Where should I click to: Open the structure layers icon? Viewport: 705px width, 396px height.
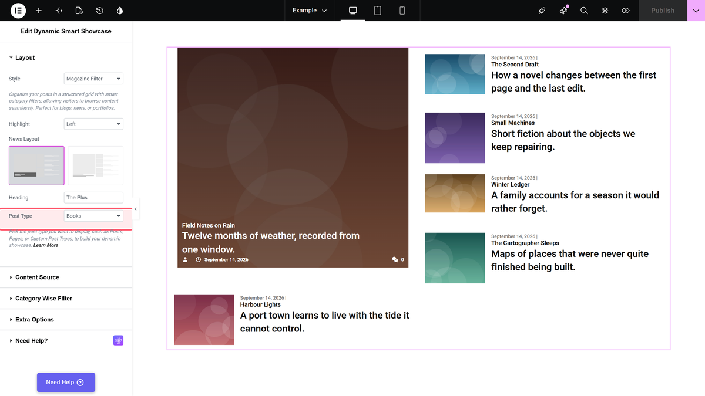pyautogui.click(x=605, y=11)
